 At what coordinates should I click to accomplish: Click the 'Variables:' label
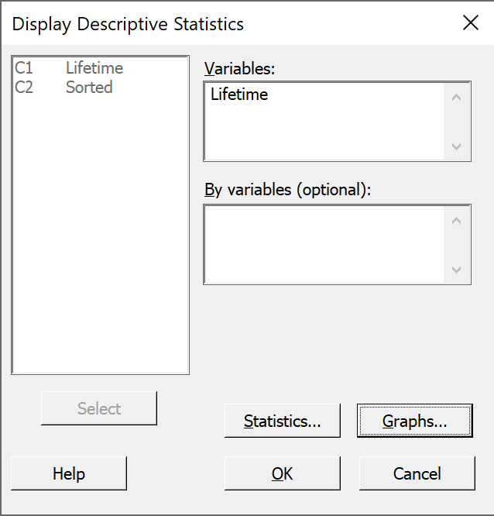(x=239, y=69)
